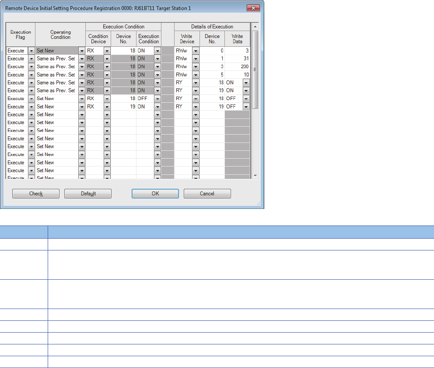Expand Operating Condition dropdown in first row
434x368 pixels.
[x=81, y=51]
